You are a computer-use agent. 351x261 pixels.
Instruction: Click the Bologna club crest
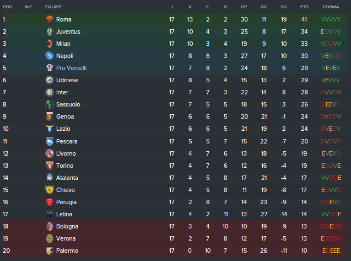[x=49, y=226]
